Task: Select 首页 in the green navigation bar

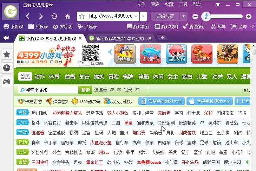Action: tap(25, 77)
